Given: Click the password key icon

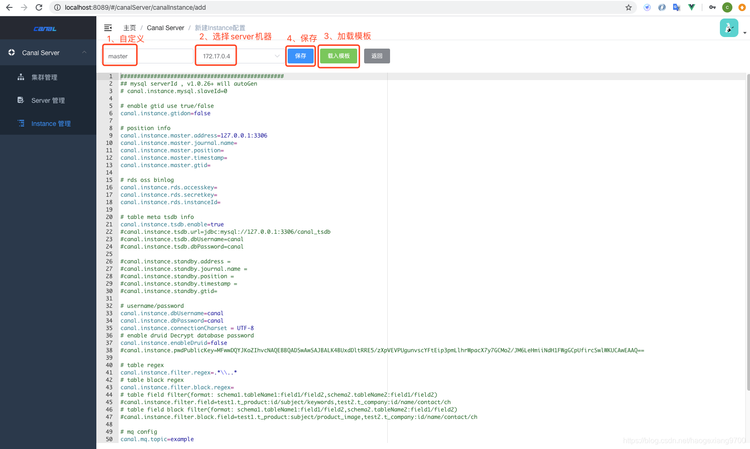Looking at the screenshot, I should 712,7.
